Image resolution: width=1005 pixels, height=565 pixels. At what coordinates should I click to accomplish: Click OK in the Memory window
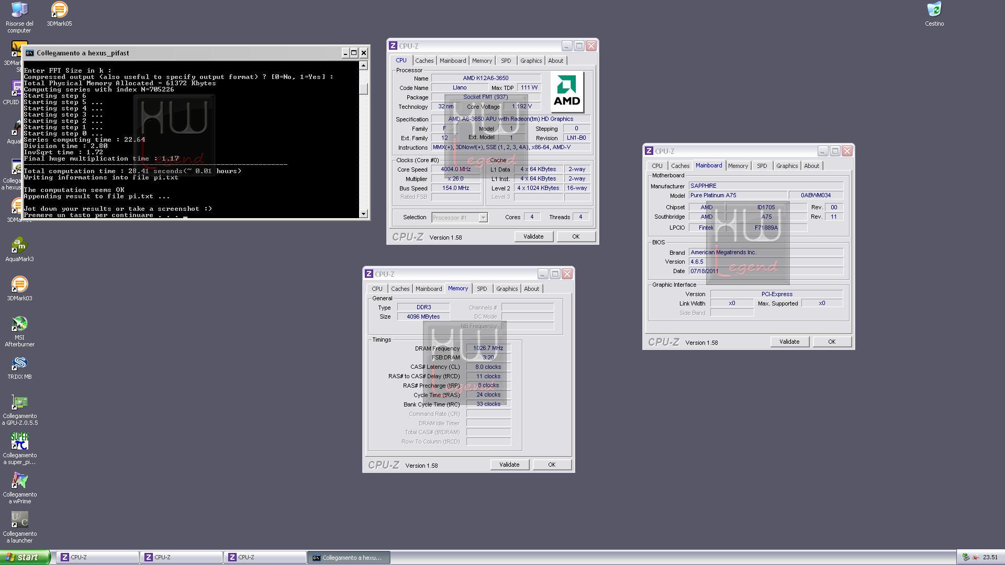pyautogui.click(x=552, y=465)
